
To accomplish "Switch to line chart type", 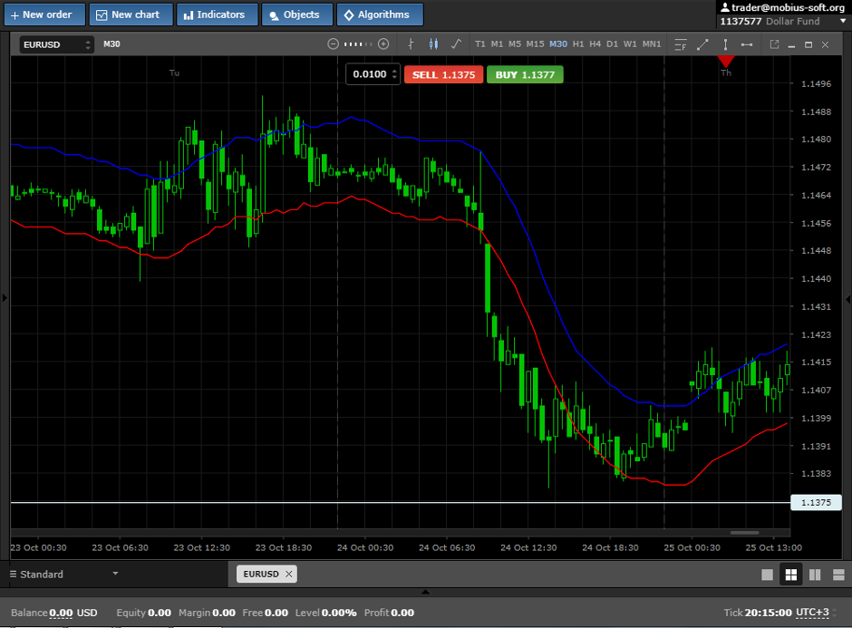I will pos(457,44).
